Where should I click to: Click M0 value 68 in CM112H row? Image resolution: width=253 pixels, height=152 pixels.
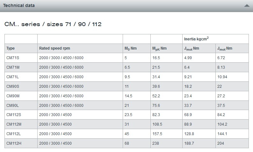(127, 143)
